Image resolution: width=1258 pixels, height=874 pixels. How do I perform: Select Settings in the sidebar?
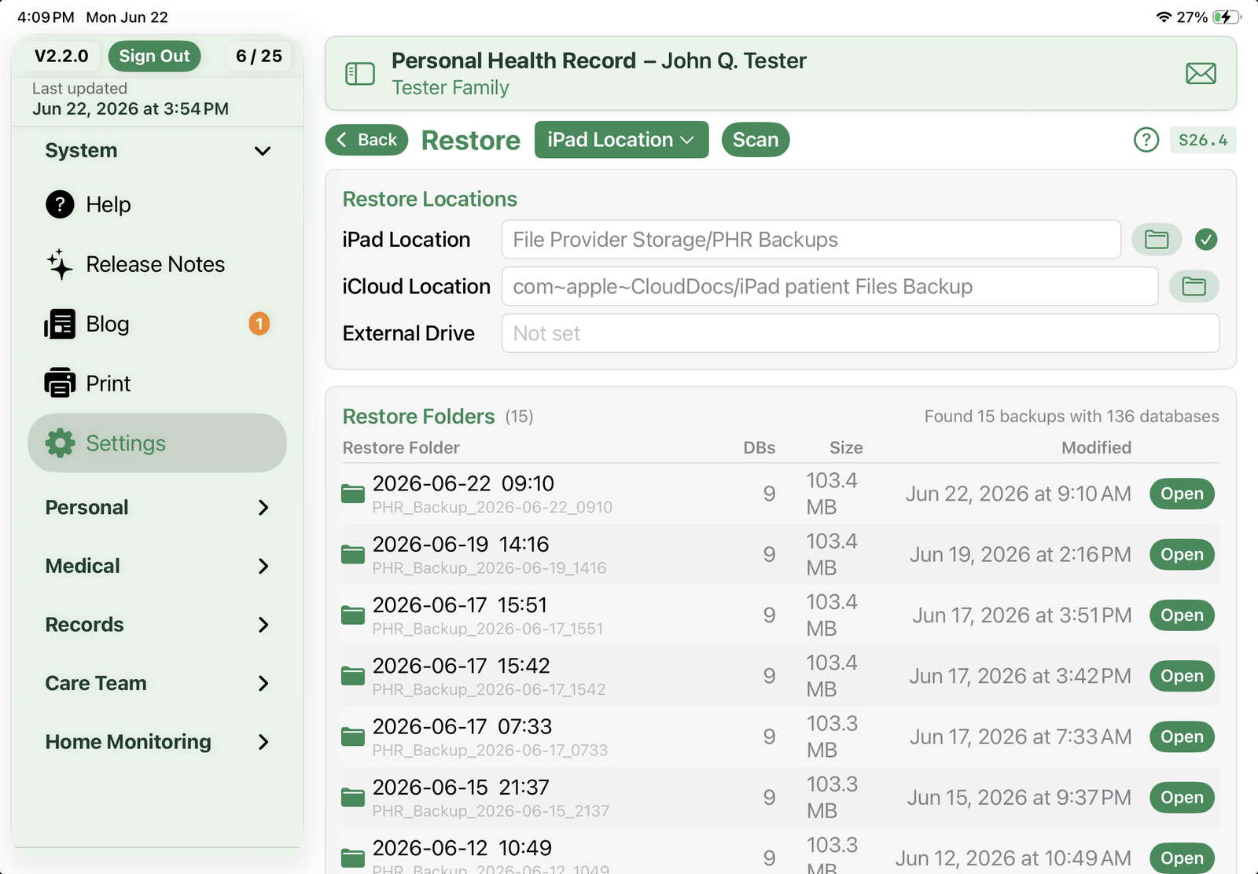[x=157, y=443]
